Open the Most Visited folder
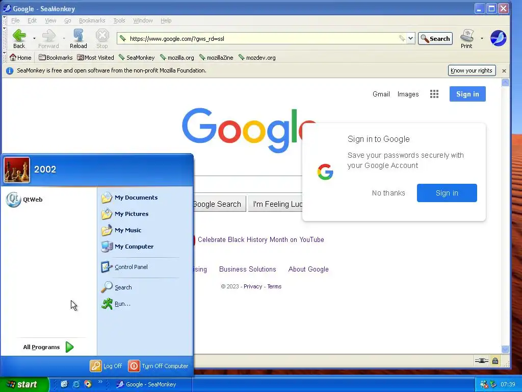 point(95,57)
